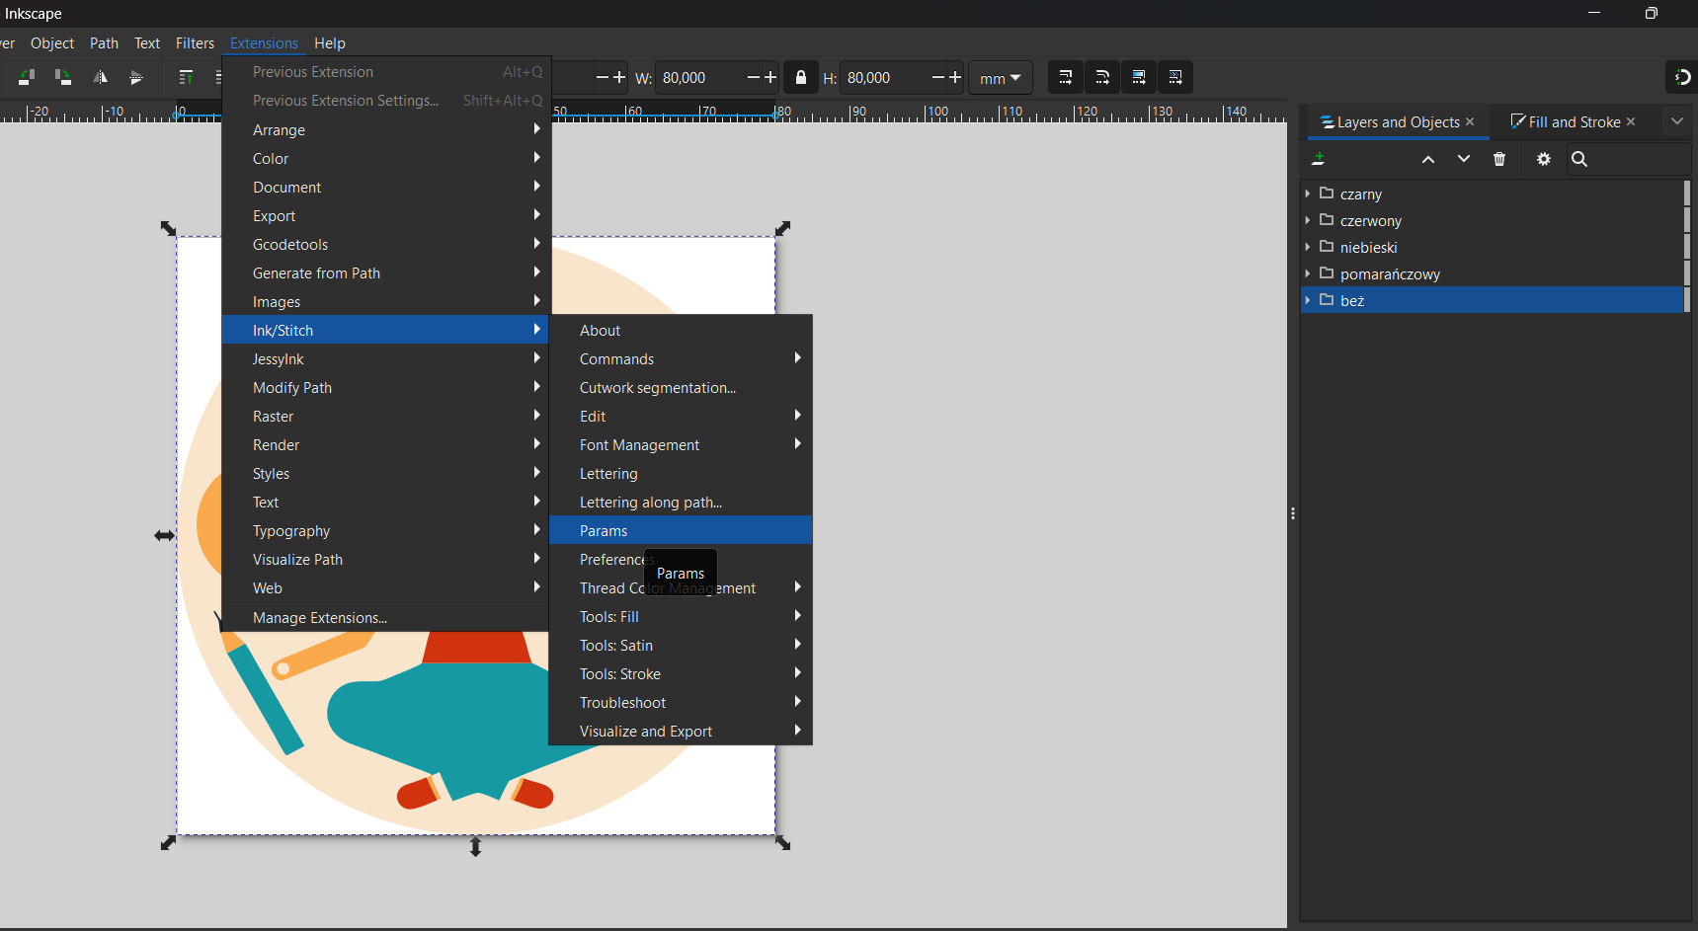Open the Typography submenu
This screenshot has width=1698, height=931.
(x=385, y=530)
